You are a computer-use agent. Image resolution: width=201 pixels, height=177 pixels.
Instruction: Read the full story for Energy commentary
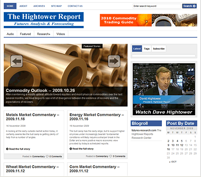(83, 149)
